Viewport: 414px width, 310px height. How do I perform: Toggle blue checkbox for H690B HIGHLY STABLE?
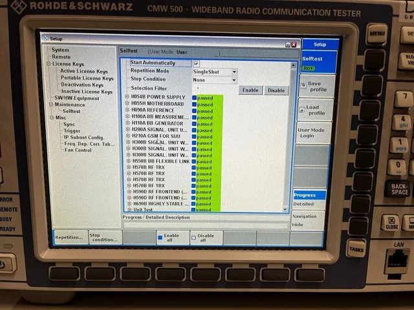click(193, 204)
